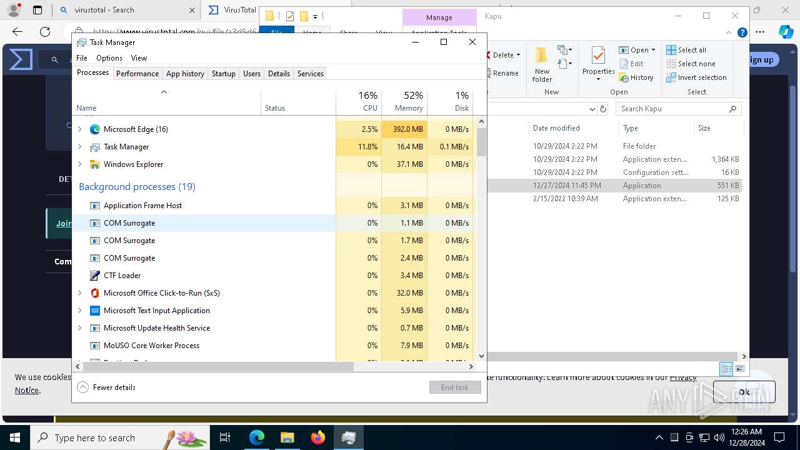Click the End task button
This screenshot has width=800, height=450.
tap(455, 387)
